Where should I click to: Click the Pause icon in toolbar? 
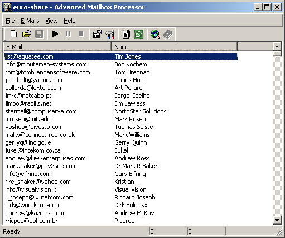coord(68,34)
